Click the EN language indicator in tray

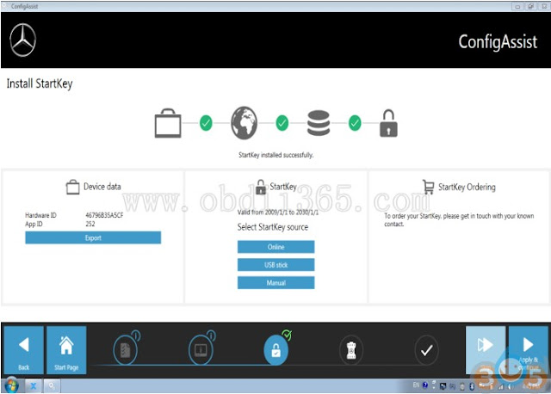(x=416, y=385)
